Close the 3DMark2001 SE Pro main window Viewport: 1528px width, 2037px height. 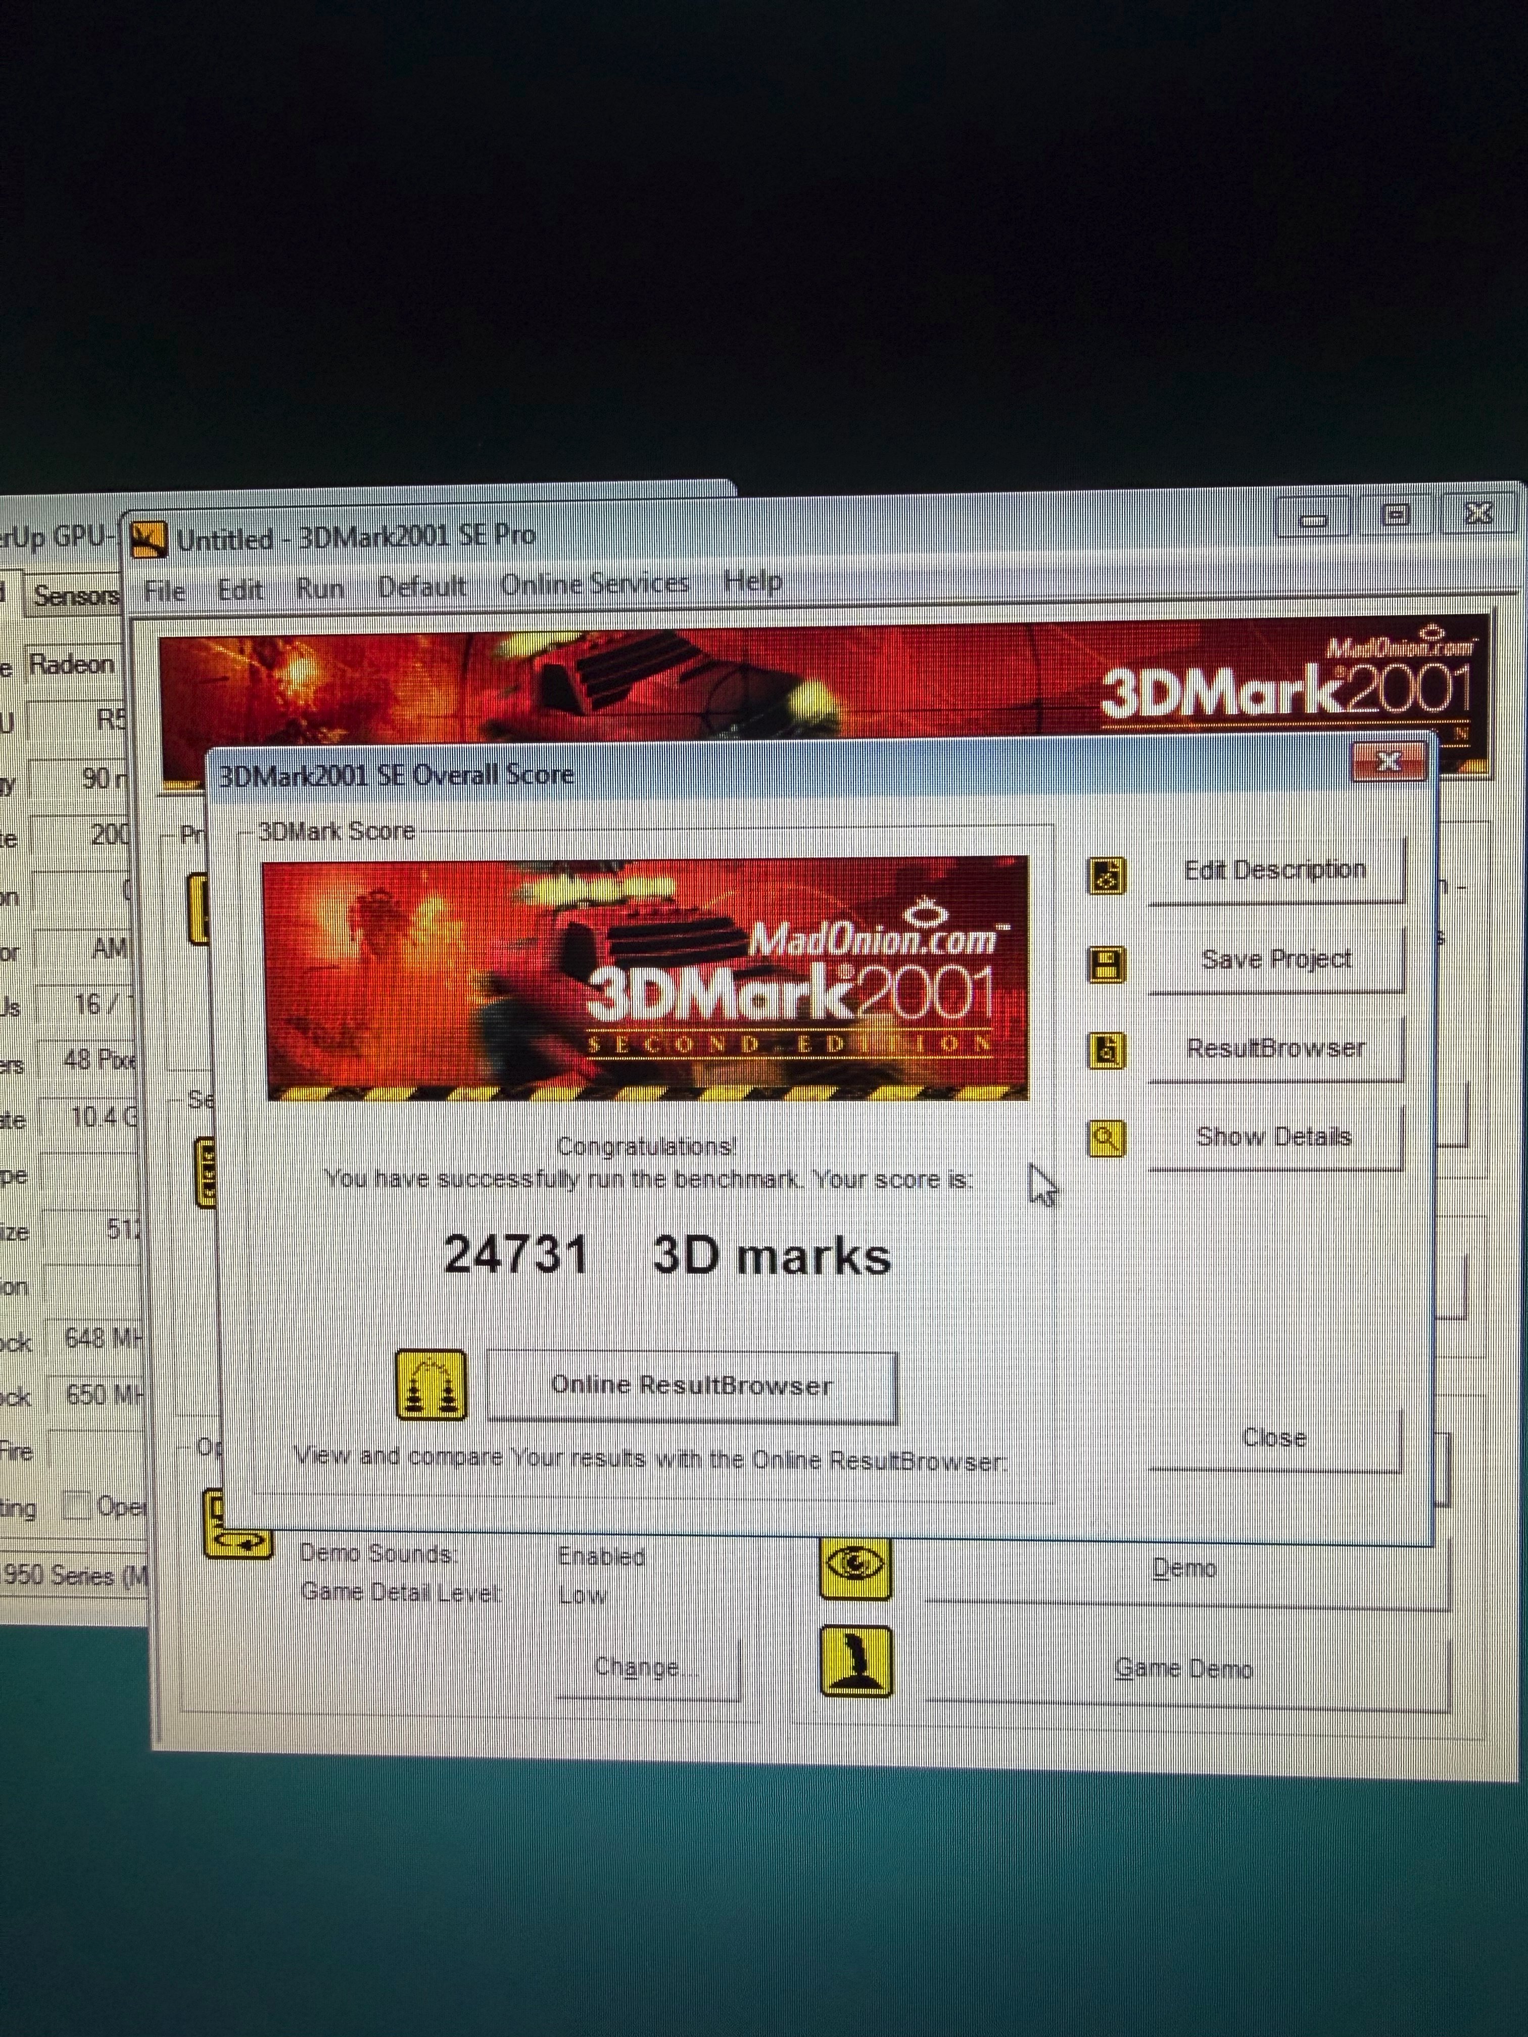click(x=1477, y=513)
